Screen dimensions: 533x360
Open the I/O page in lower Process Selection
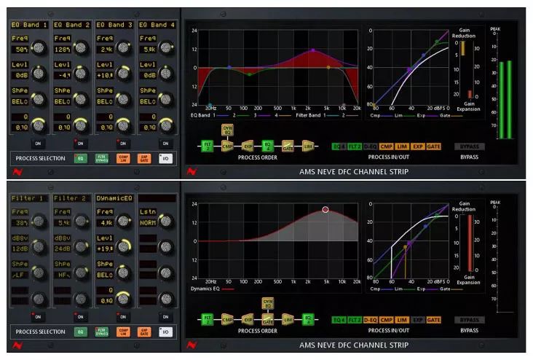[x=165, y=332]
